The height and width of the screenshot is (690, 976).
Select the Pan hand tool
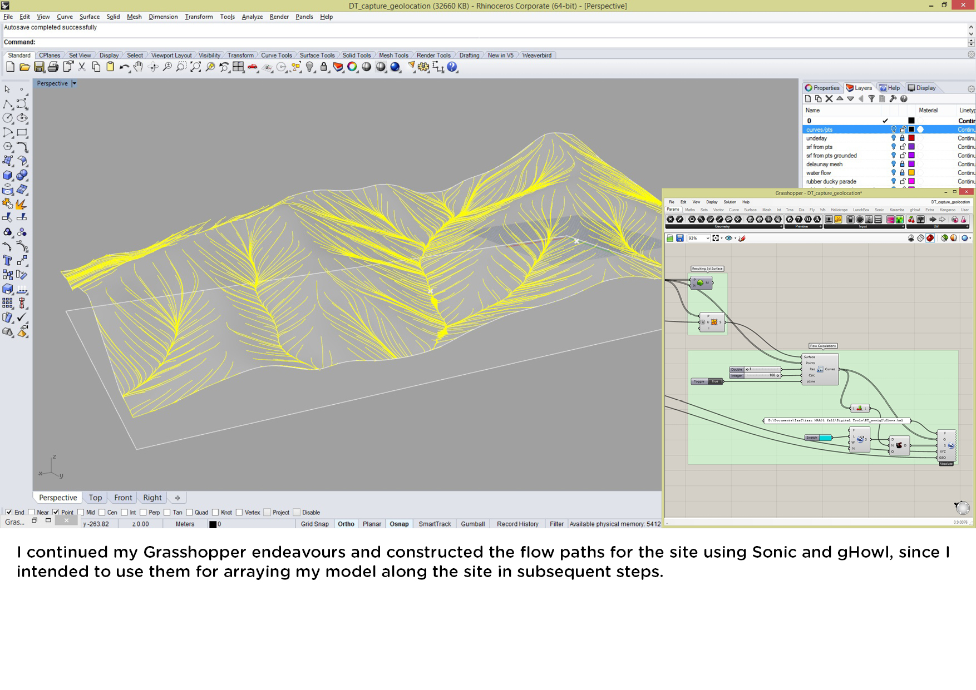coord(138,67)
